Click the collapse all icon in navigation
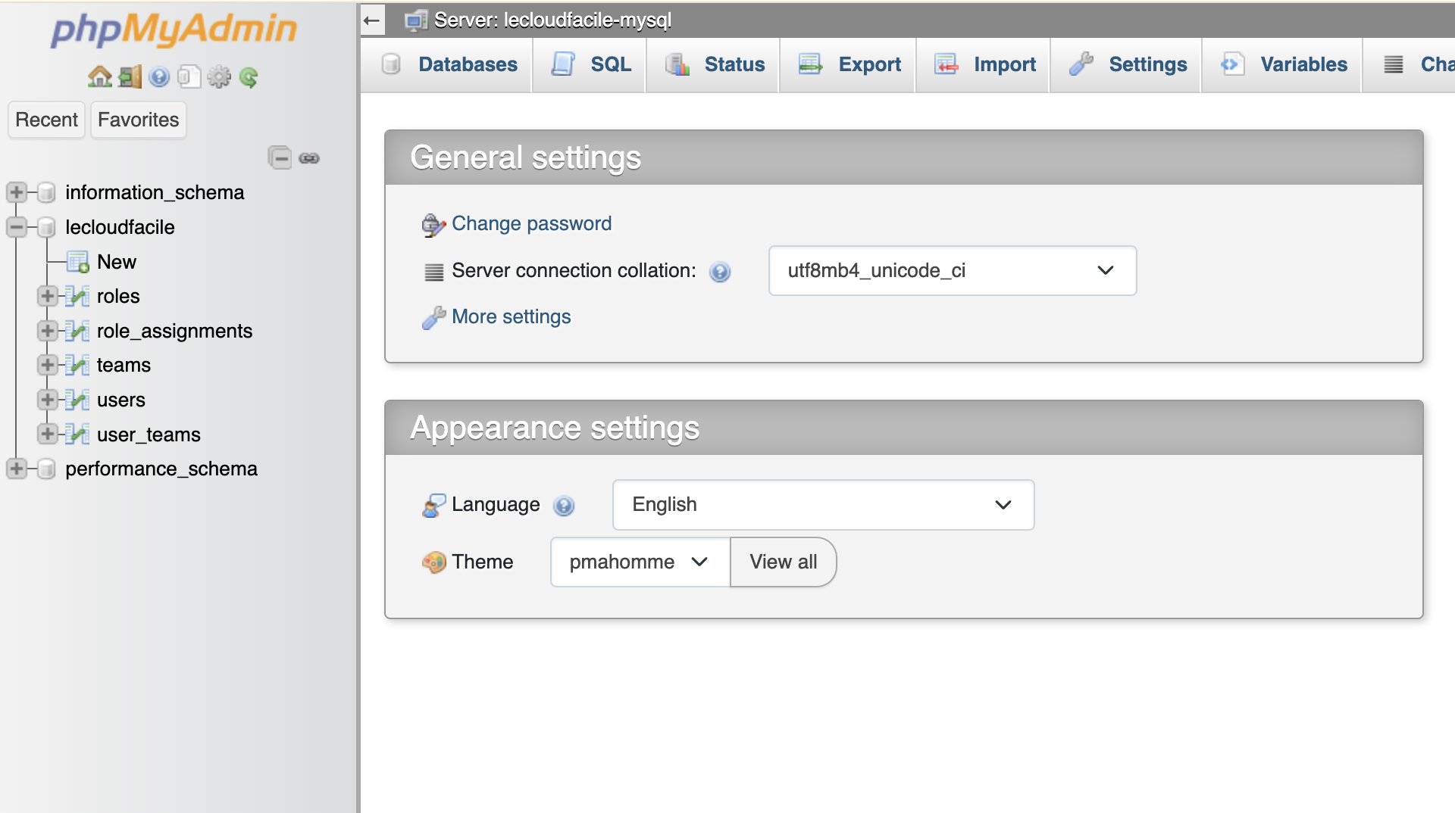The height and width of the screenshot is (813, 1455). (x=280, y=157)
